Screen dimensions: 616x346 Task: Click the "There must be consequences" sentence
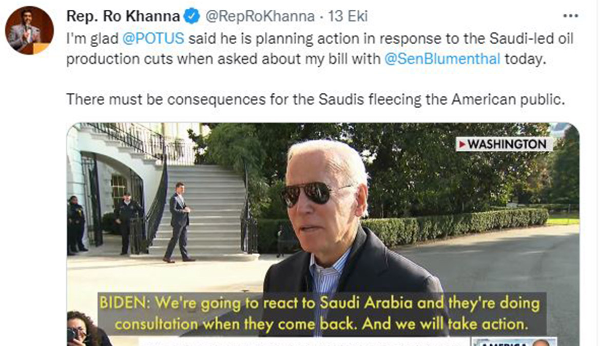point(315,99)
